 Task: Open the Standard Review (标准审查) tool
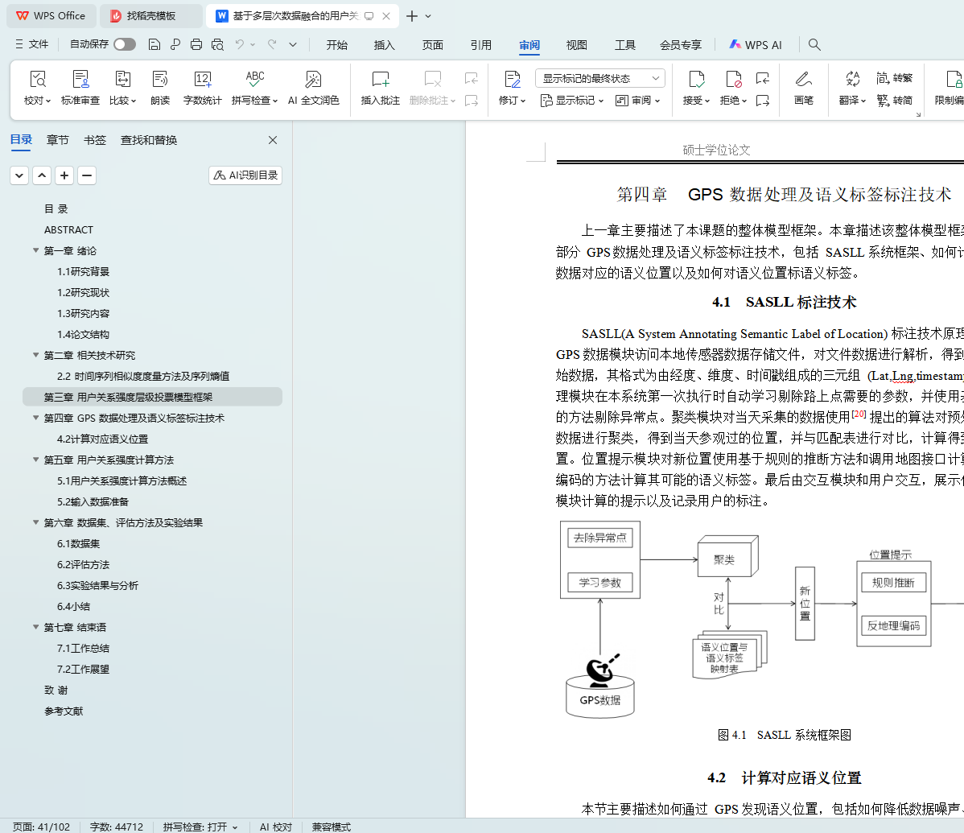tap(80, 80)
